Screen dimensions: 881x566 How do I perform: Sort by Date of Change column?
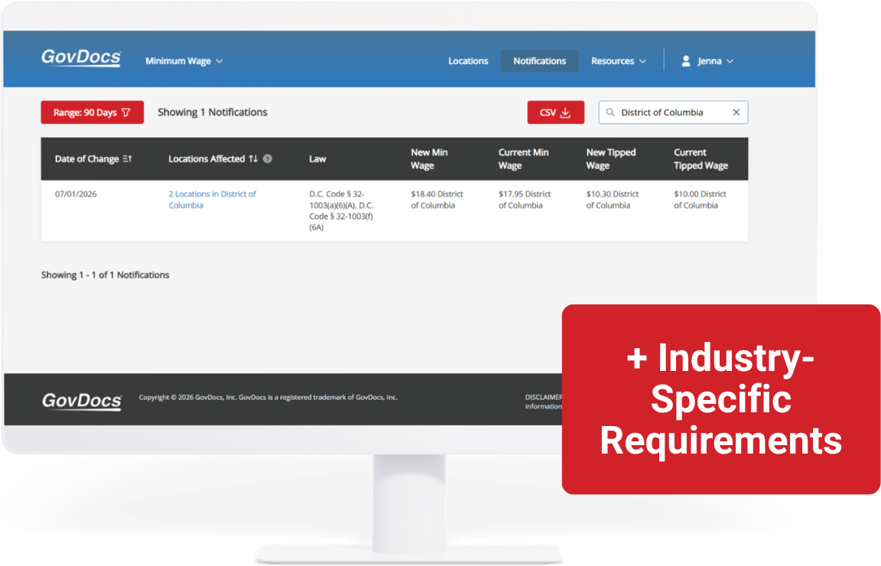pos(93,159)
